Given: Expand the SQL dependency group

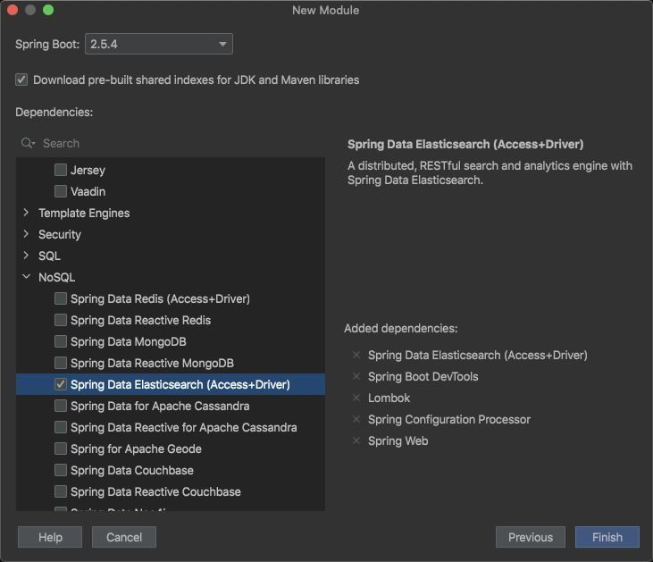Looking at the screenshot, I should click(27, 256).
